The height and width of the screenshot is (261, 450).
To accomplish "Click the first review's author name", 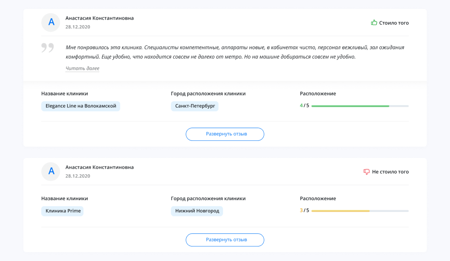I will pyautogui.click(x=100, y=18).
